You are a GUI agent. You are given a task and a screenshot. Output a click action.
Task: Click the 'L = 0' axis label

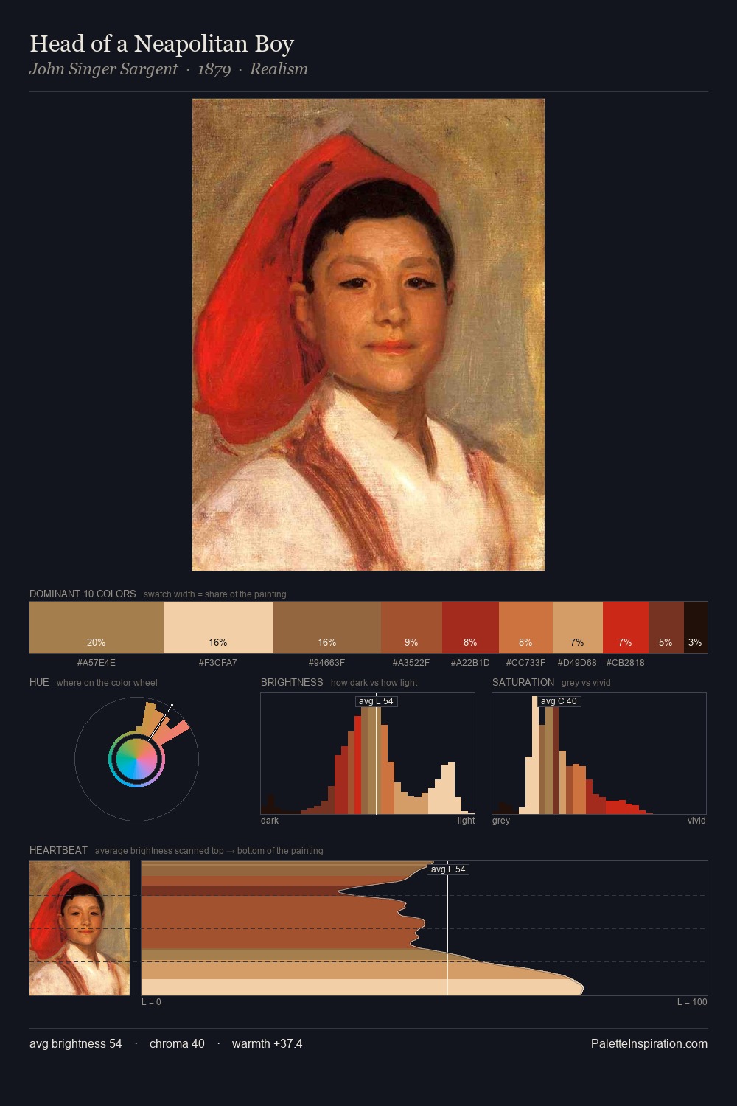pyautogui.click(x=151, y=1002)
